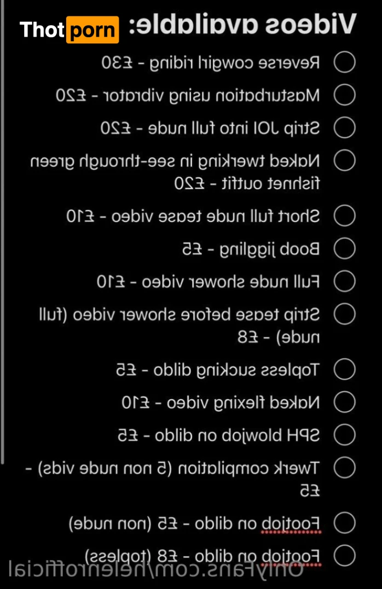Image resolution: width=382 pixels, height=589 pixels.
Task: Pick the green fishnet outfit video radio button
Action: point(345,161)
